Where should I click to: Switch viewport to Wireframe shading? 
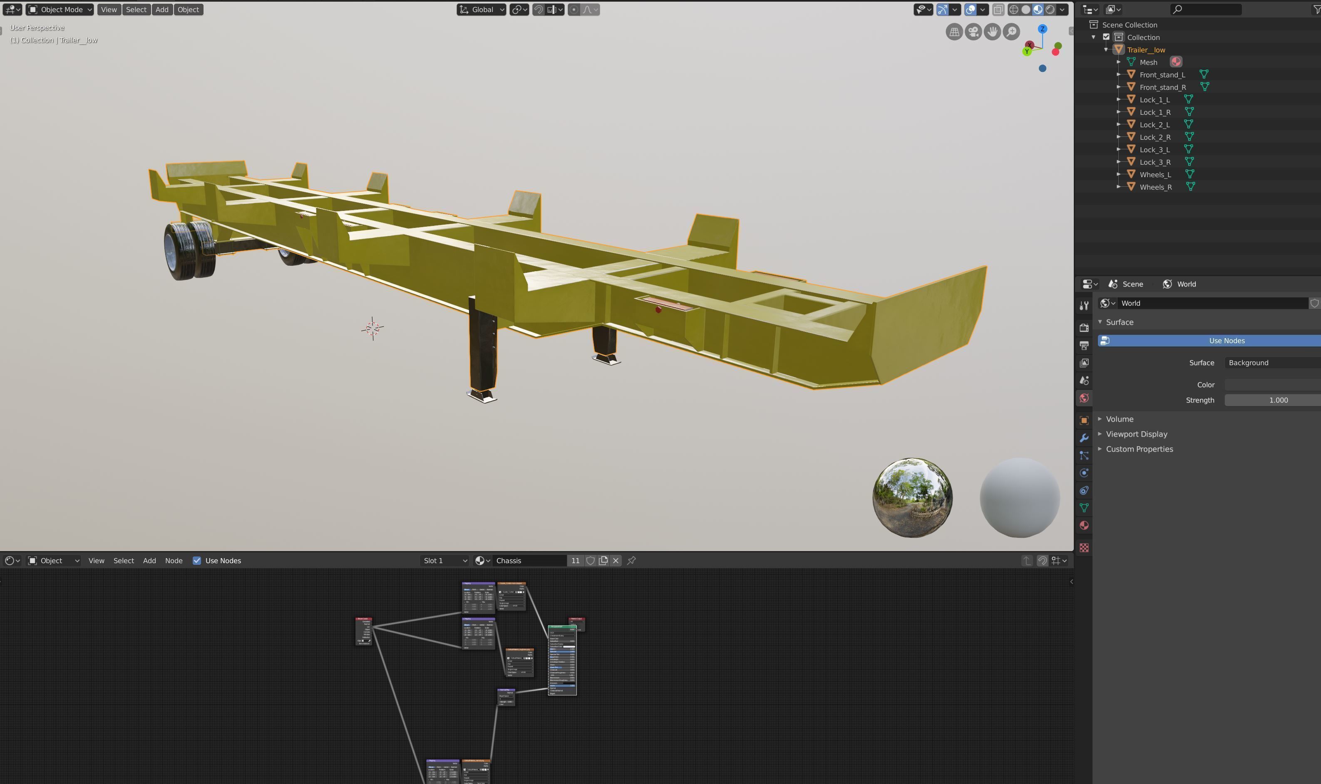(x=1013, y=9)
